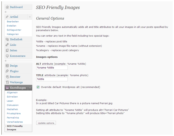Viewport: 174px width, 136px height.
Task: Click the '%title - replaces post title' line
Action: [x=52, y=41]
